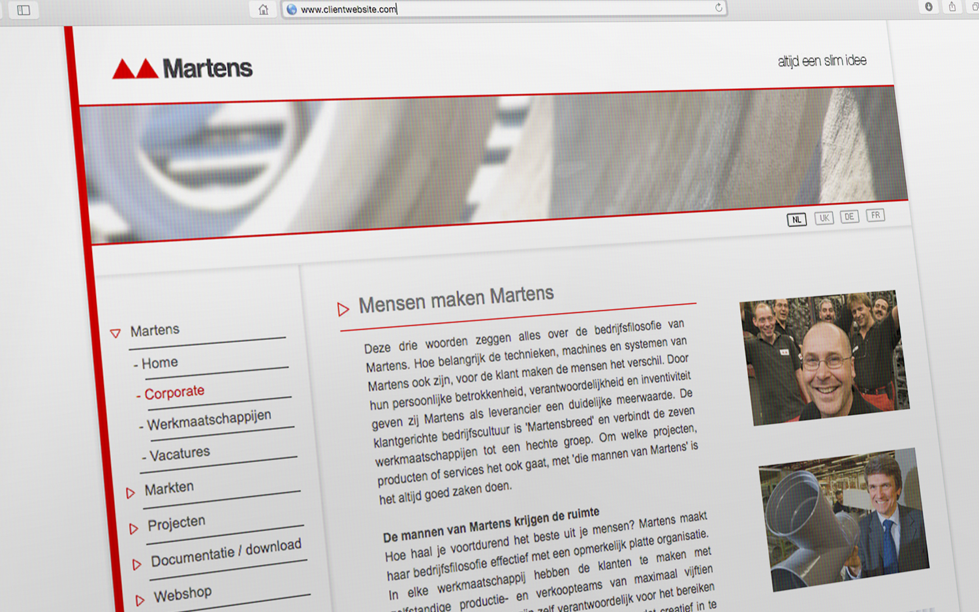
Task: Choose the FR language option
Action: (x=875, y=215)
